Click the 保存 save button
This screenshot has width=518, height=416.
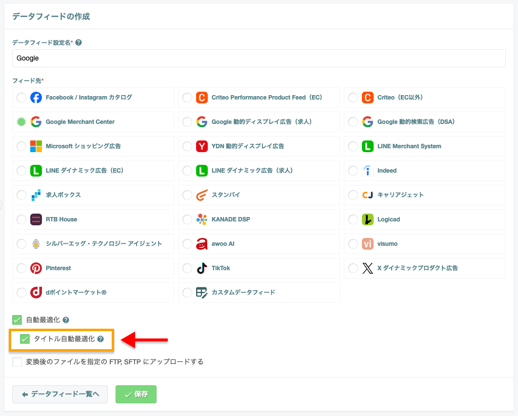(x=136, y=394)
